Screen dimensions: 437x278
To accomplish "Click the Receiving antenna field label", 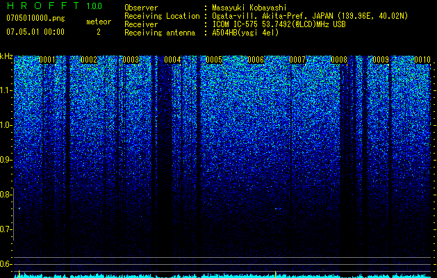I will 160,33.
